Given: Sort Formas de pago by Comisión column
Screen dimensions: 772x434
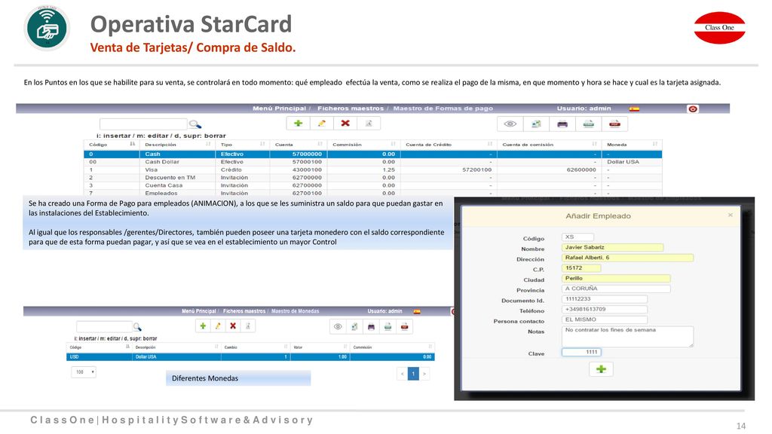Looking at the screenshot, I should point(364,145).
